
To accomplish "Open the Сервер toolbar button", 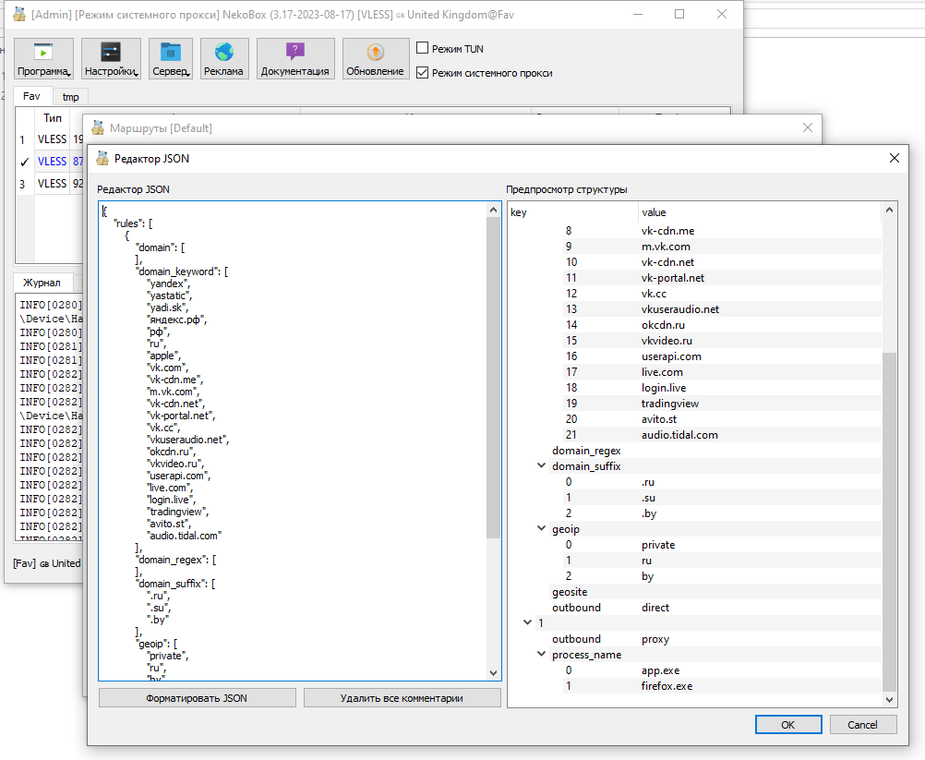I will [x=171, y=59].
